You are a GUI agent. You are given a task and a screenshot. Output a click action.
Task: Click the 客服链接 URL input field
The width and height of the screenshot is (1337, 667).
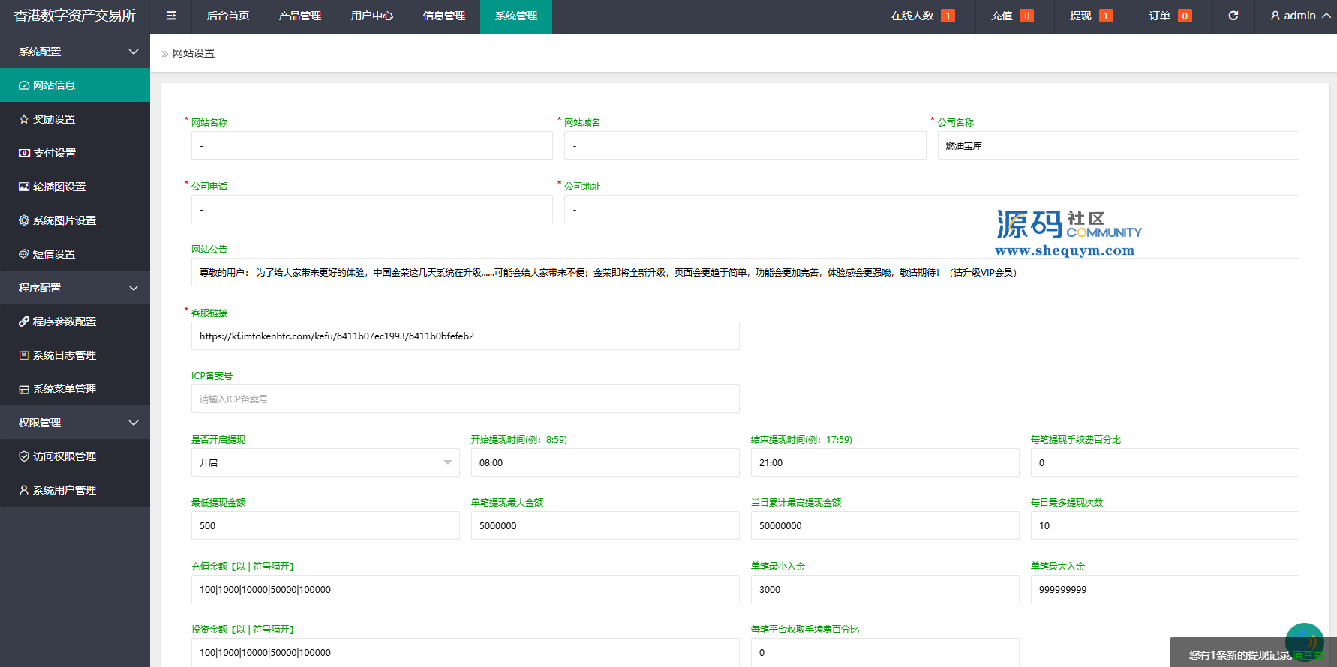tap(465, 336)
